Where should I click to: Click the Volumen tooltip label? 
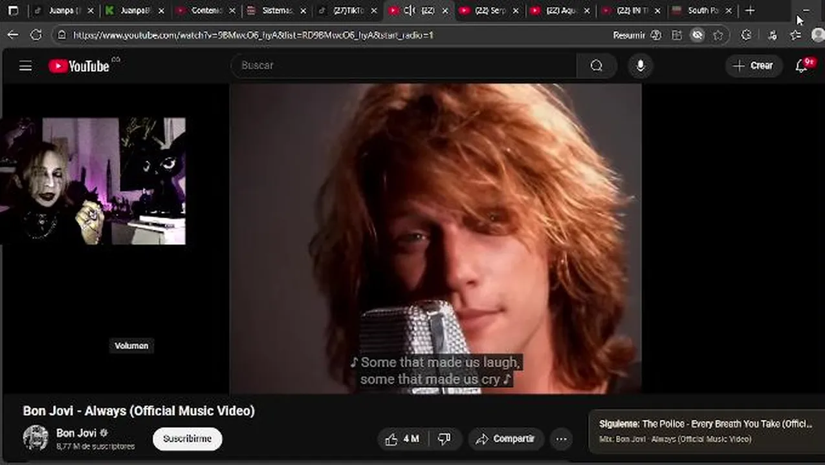coord(131,346)
